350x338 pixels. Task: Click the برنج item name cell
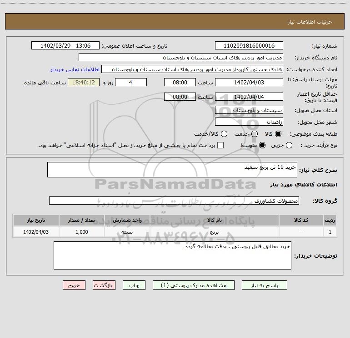pos(214,232)
